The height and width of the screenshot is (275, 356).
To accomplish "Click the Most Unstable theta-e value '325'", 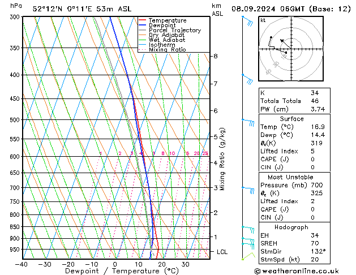I will [317, 193].
